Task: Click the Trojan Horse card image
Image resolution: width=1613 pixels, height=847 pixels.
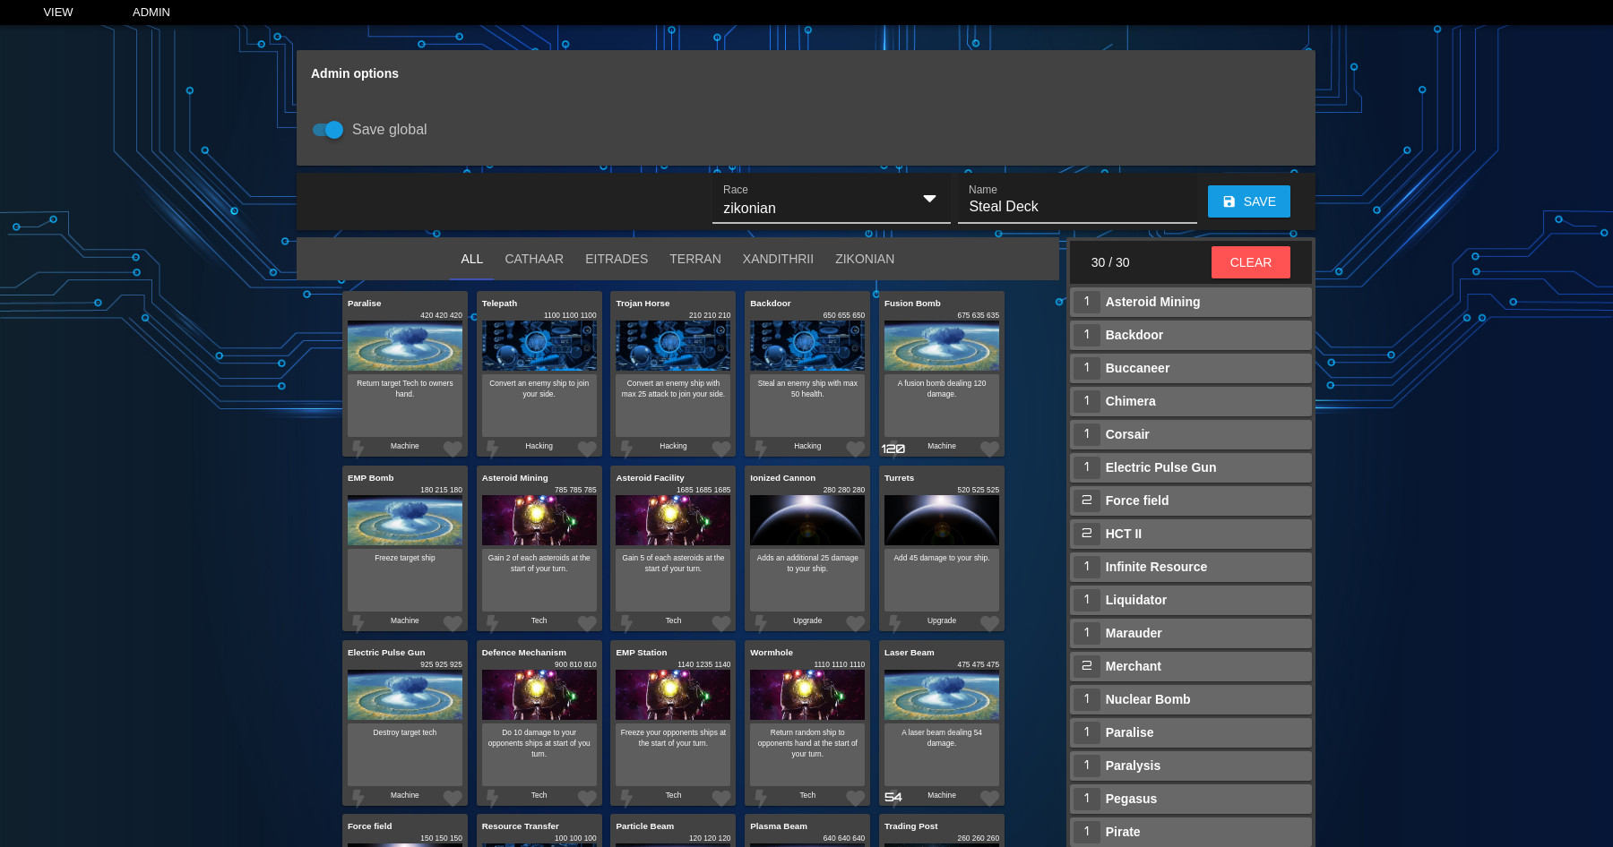Action: click(673, 346)
